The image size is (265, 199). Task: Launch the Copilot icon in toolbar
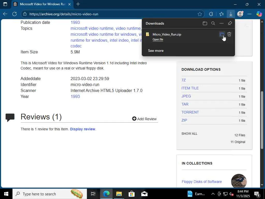pos(259,14)
